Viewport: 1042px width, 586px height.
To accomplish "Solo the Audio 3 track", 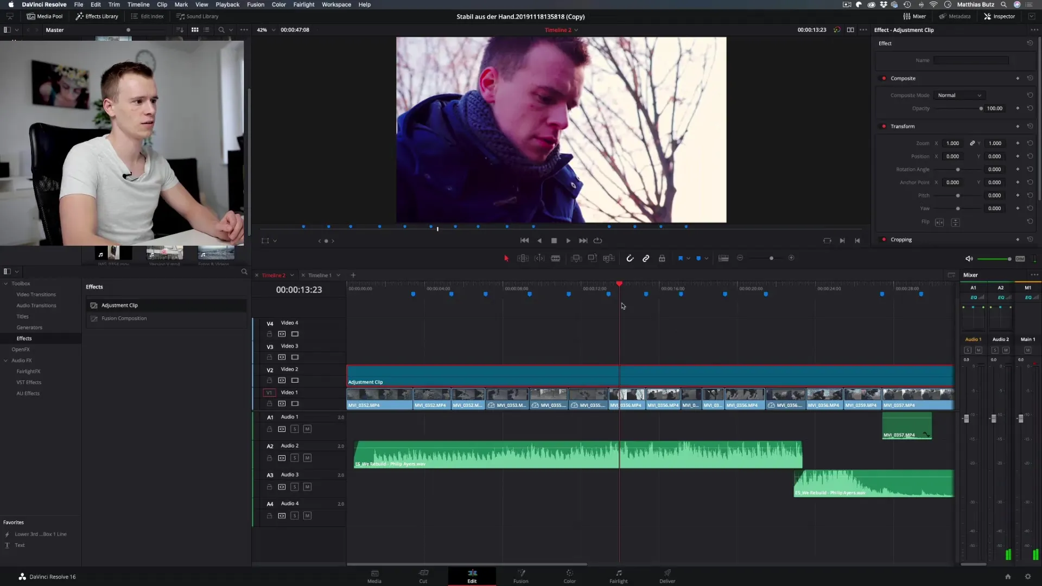I will (295, 487).
